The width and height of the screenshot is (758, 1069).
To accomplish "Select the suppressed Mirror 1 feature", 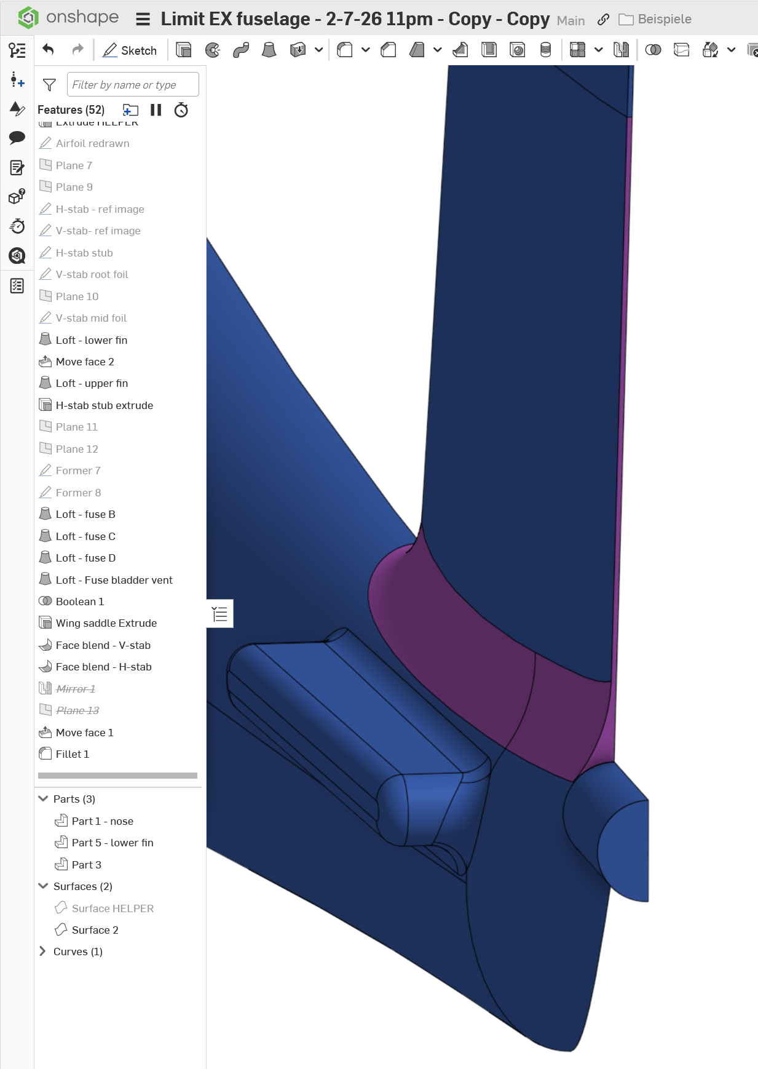I will tap(76, 689).
